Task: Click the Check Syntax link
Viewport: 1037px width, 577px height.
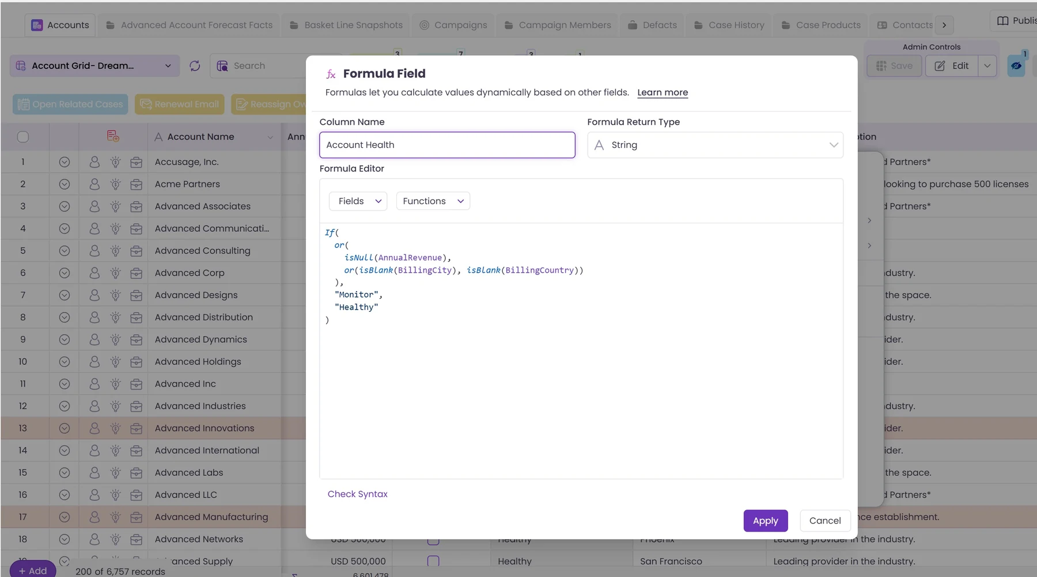Action: (358, 494)
